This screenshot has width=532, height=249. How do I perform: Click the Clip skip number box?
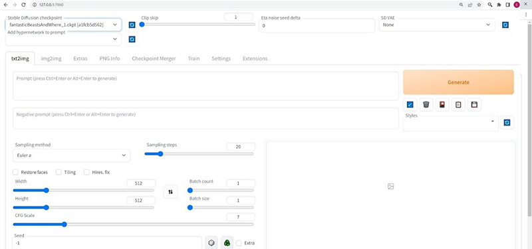click(239, 17)
